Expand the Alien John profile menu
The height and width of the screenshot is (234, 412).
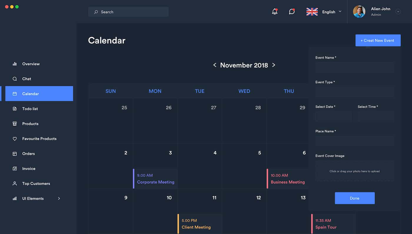click(x=398, y=12)
